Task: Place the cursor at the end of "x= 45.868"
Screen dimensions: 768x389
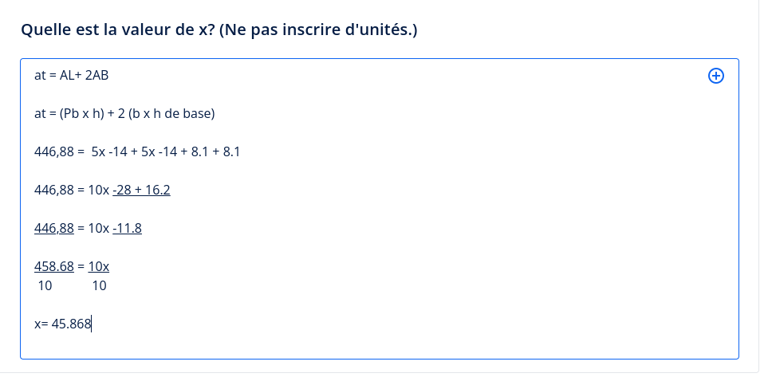Action: tap(93, 324)
